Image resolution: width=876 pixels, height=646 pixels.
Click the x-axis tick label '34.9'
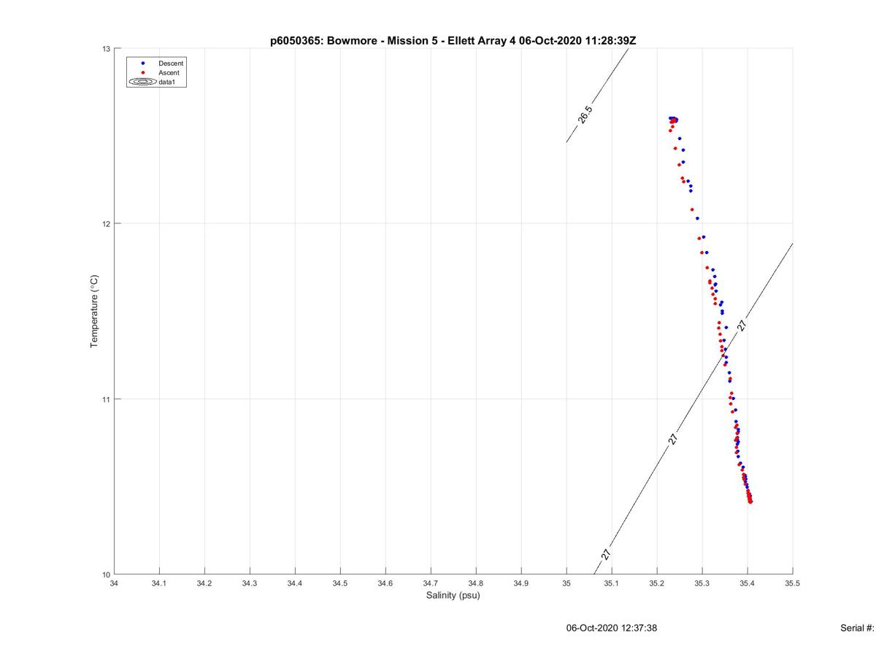pyautogui.click(x=521, y=584)
